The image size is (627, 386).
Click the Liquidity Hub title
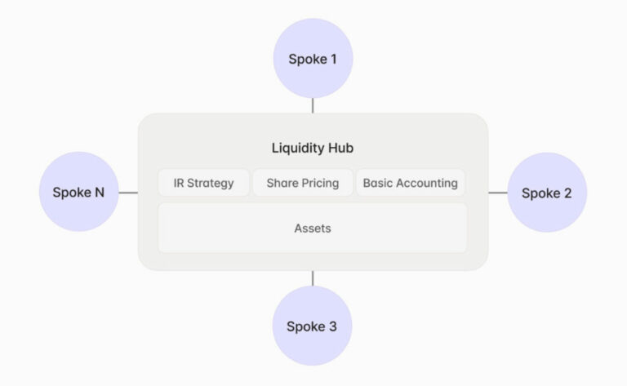pyautogui.click(x=313, y=149)
